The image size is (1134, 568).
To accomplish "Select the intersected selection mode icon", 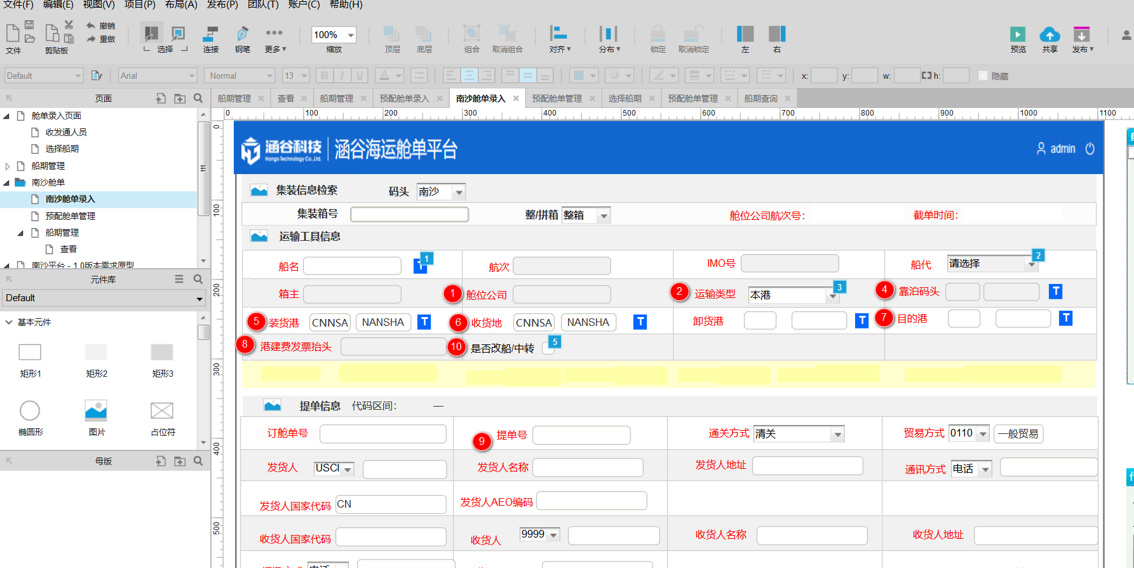I will coord(151,32).
